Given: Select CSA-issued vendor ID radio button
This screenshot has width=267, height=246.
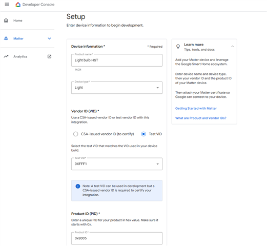Looking at the screenshot, I should (75, 134).
